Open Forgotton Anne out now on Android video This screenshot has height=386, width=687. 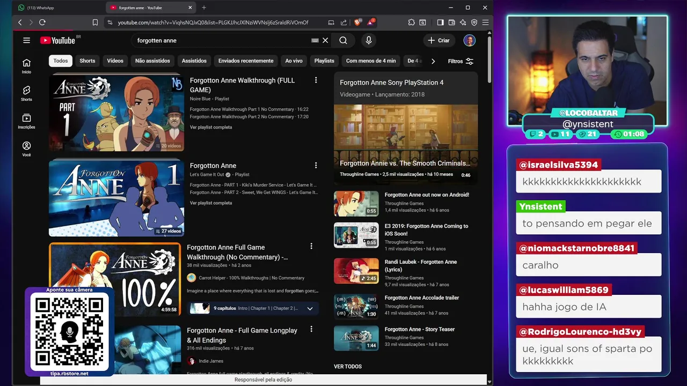pyautogui.click(x=427, y=195)
